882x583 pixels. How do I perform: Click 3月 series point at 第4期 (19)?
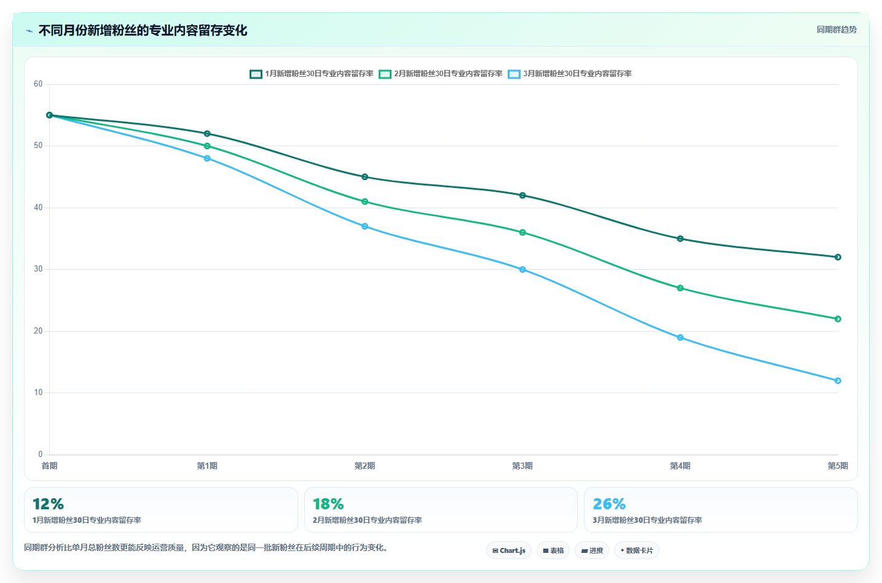(x=680, y=337)
